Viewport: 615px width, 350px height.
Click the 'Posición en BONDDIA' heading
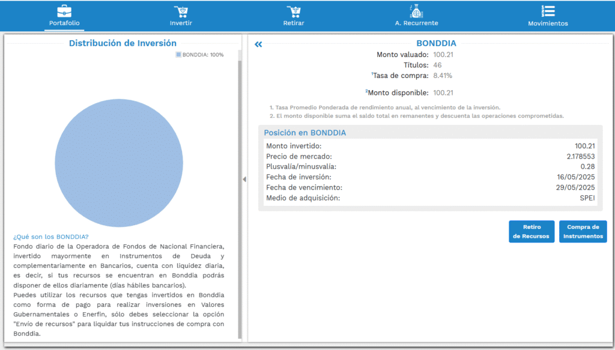(x=304, y=133)
